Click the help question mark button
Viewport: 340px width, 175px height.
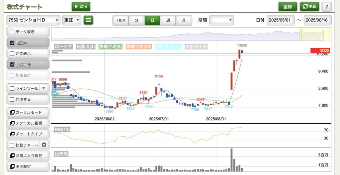[326, 7]
